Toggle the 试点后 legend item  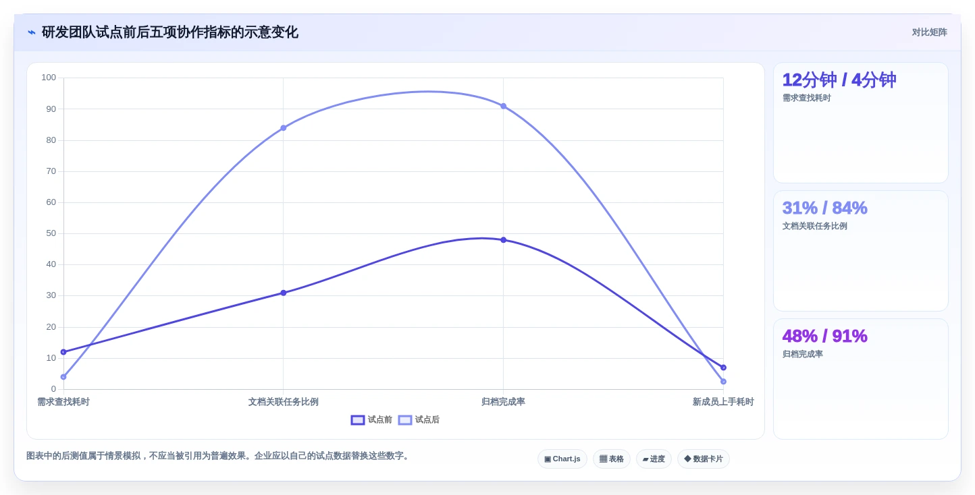(419, 419)
